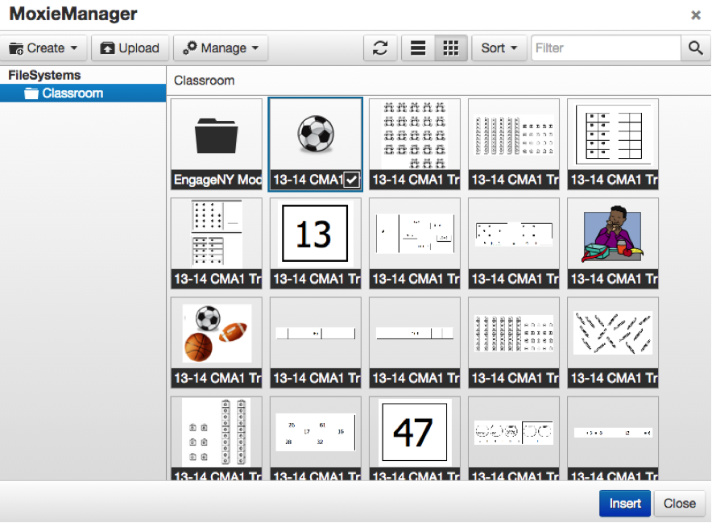The width and height of the screenshot is (712, 523).
Task: Open the Sort dropdown
Action: [x=498, y=48]
